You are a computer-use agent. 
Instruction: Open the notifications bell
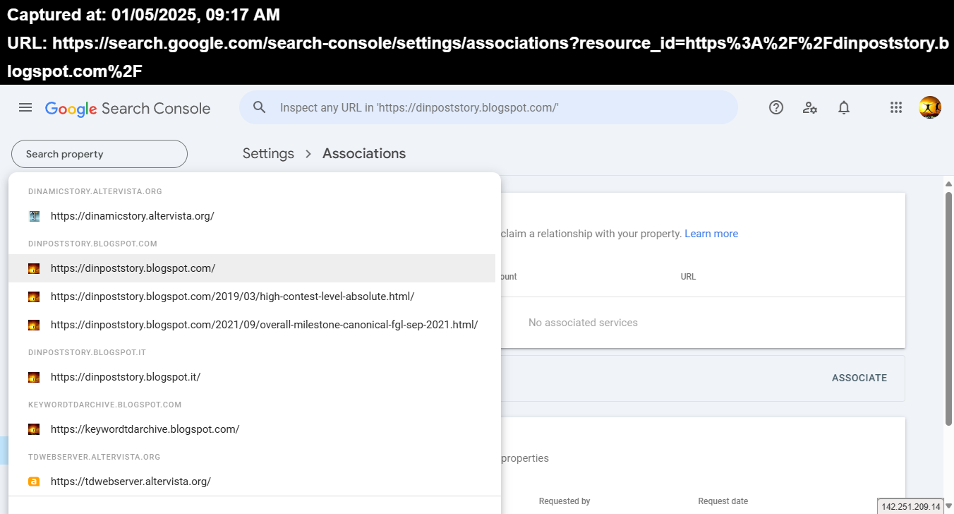pos(844,108)
